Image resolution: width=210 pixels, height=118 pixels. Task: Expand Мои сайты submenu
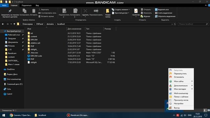coord(181,81)
